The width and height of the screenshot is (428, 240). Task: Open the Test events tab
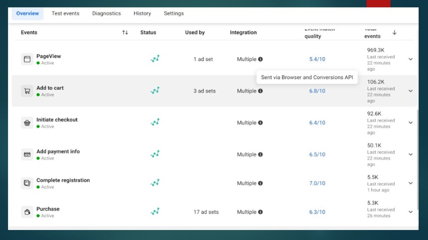coord(66,13)
